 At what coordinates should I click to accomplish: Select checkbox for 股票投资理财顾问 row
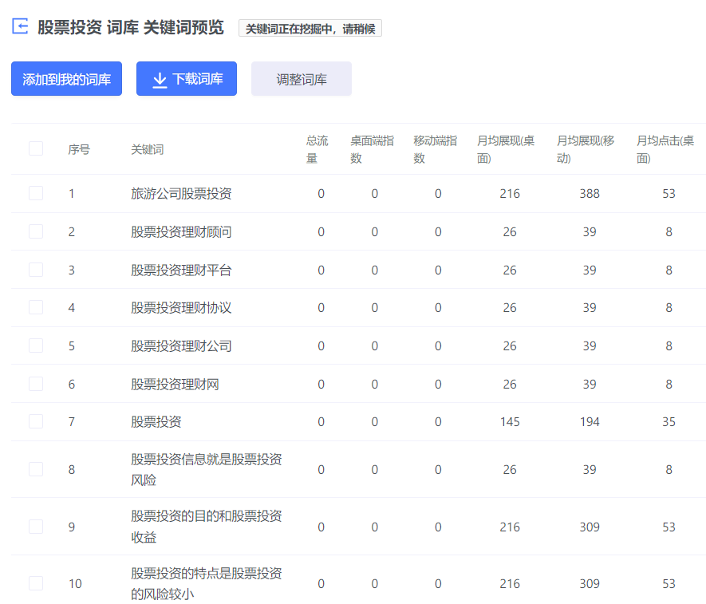(36, 231)
